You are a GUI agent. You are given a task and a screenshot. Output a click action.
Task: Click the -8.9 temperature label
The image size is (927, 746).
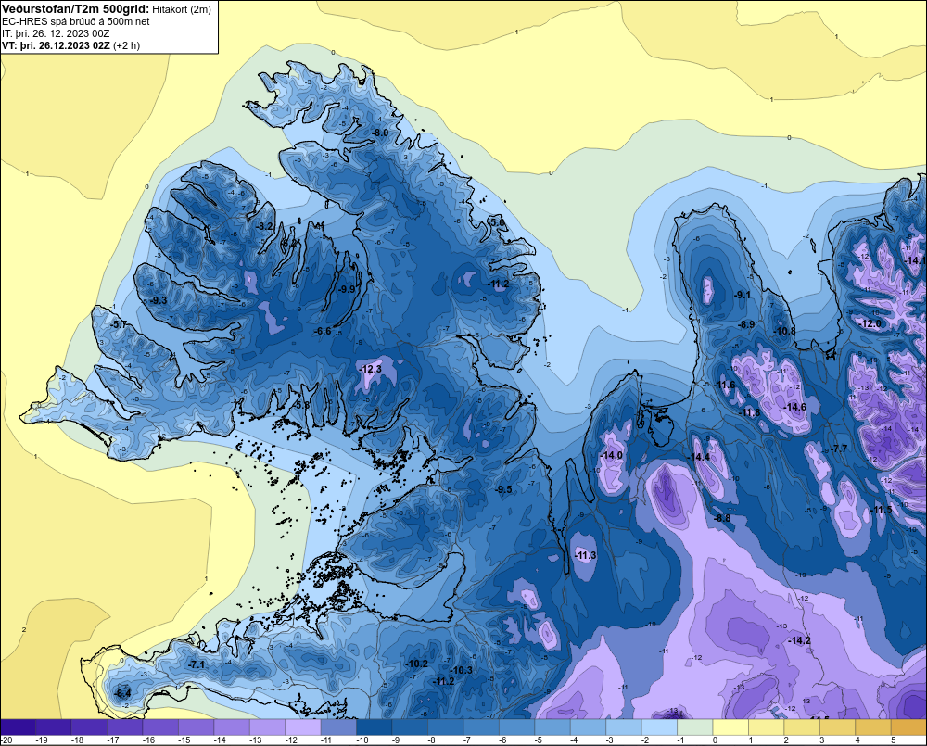tap(746, 324)
